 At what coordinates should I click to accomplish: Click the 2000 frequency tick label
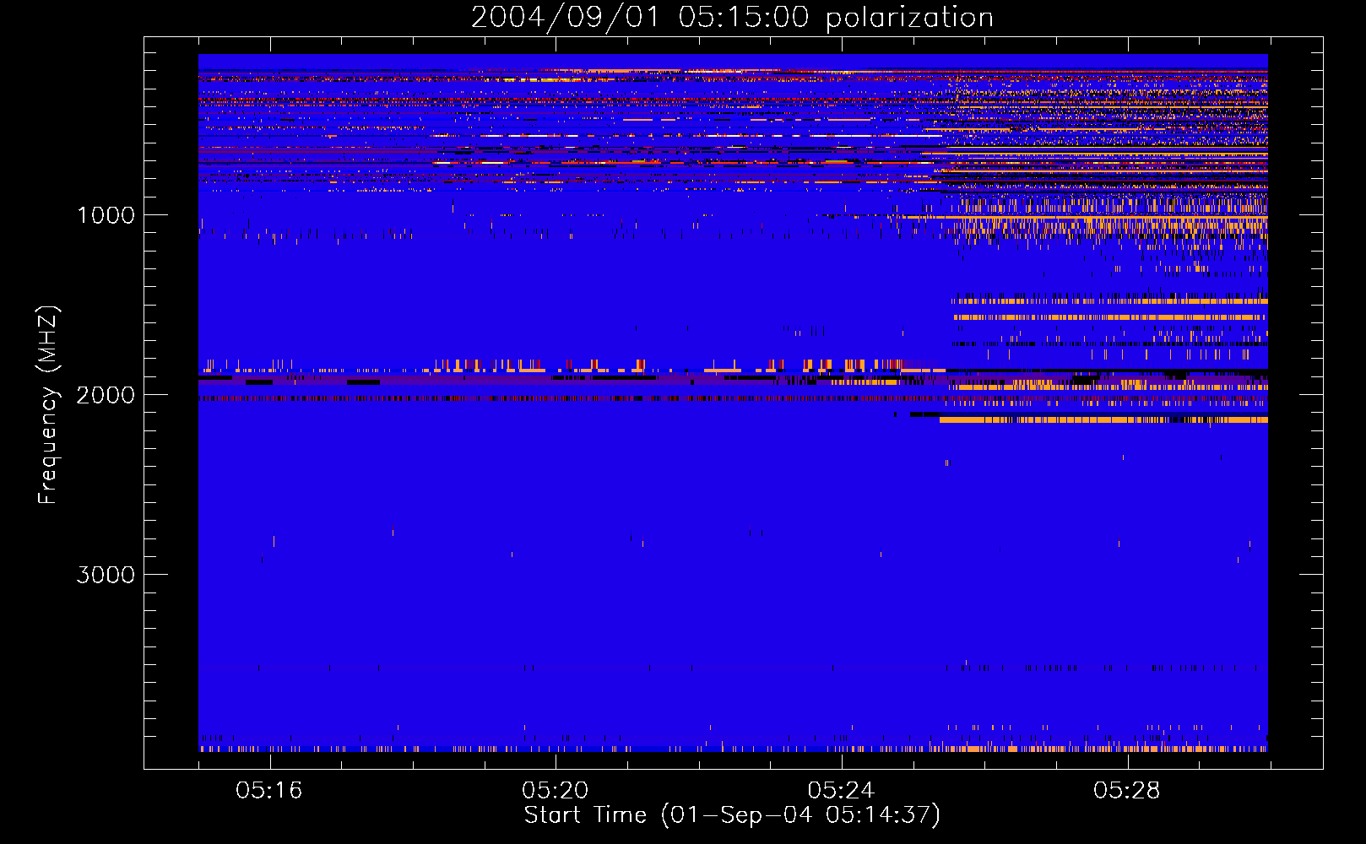click(106, 395)
